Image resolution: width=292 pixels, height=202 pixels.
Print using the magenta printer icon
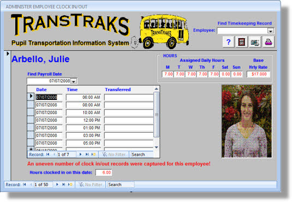coord(269,41)
